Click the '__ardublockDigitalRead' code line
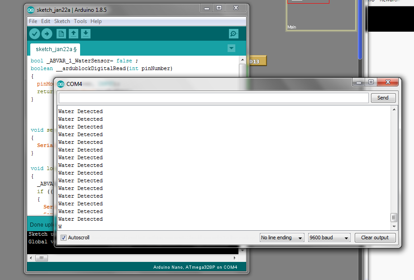This screenshot has width=414, height=280. 101,68
